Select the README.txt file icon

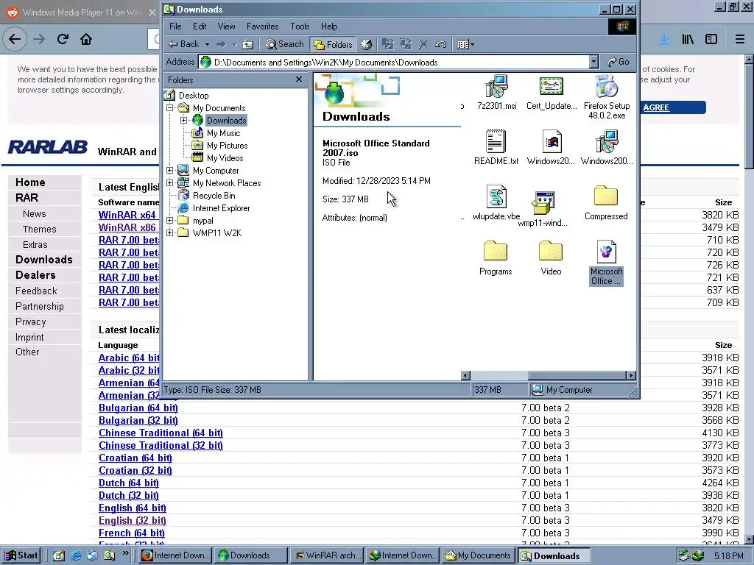click(496, 142)
